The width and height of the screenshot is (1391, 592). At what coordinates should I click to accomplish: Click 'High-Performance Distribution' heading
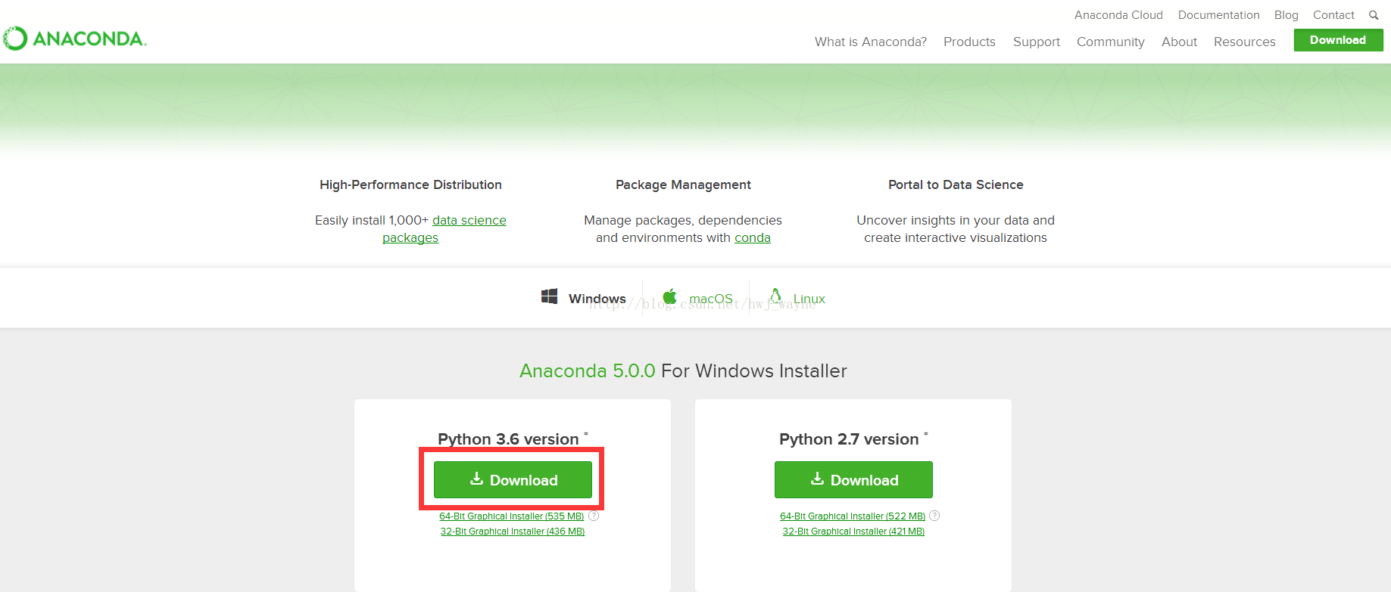(410, 185)
